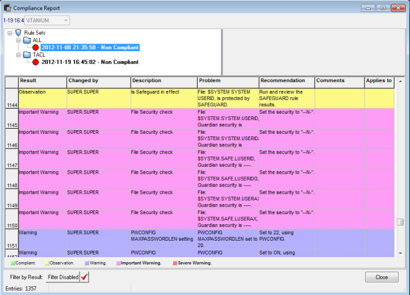The image size is (410, 295).
Task: Click the Recommendation column header
Action: pos(286,81)
